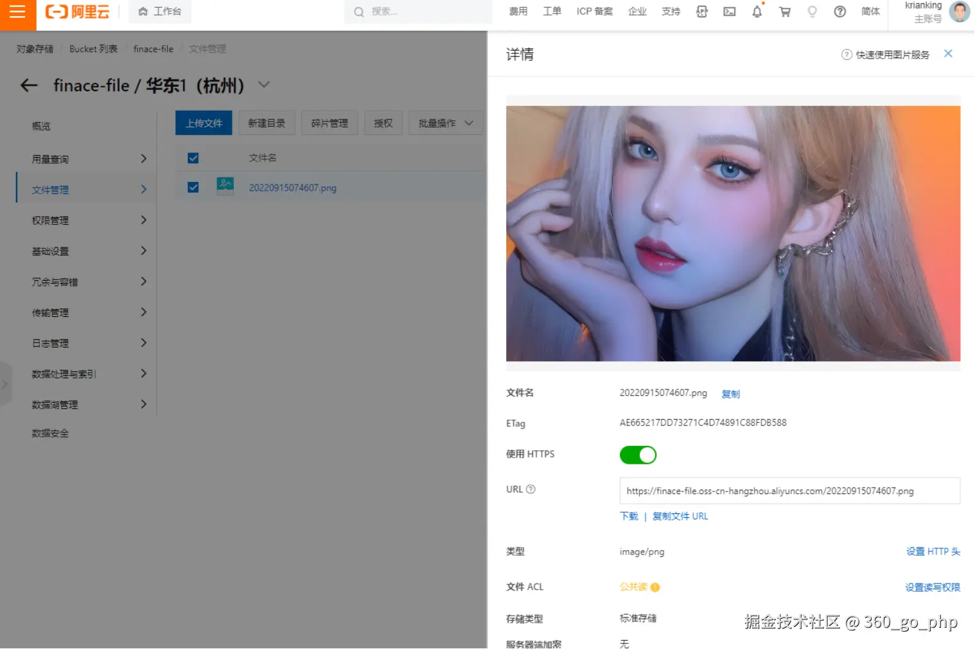This screenshot has height=649, width=975.
Task: Expand 冗余与容错 sidebar item
Action: click(x=87, y=282)
